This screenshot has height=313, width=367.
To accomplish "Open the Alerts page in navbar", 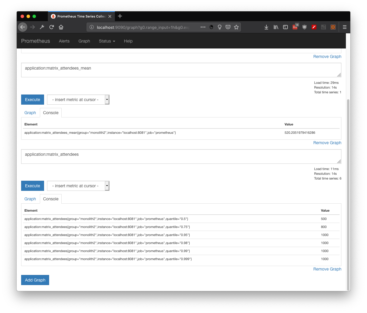I will (x=64, y=41).
